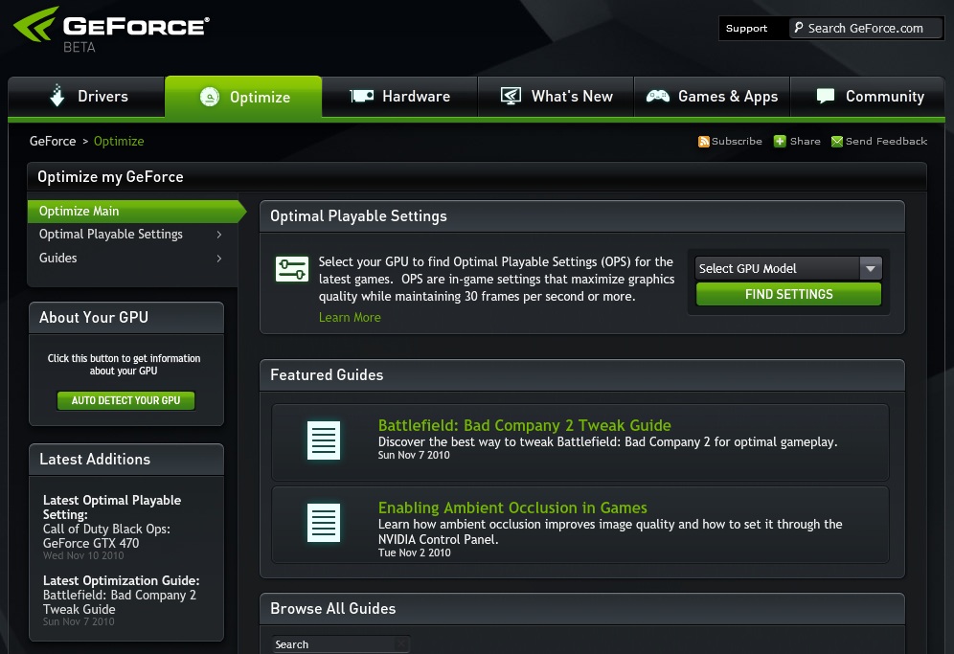Image resolution: width=954 pixels, height=654 pixels.
Task: Open the Drivers tab
Action: (86, 96)
